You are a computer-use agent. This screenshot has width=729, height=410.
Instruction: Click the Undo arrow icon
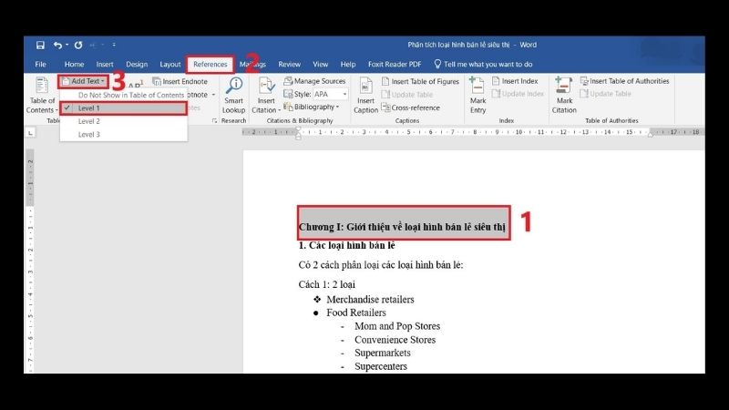point(58,45)
